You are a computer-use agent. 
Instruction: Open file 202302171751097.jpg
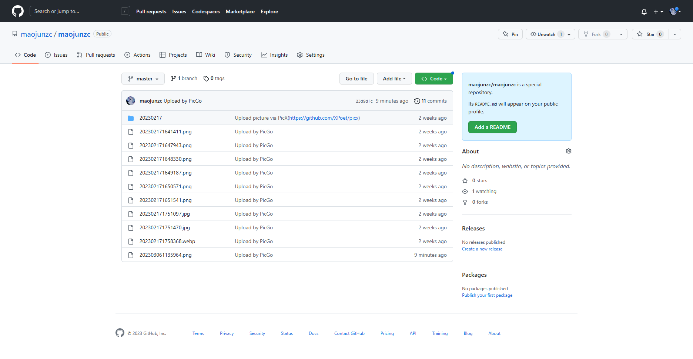point(165,214)
